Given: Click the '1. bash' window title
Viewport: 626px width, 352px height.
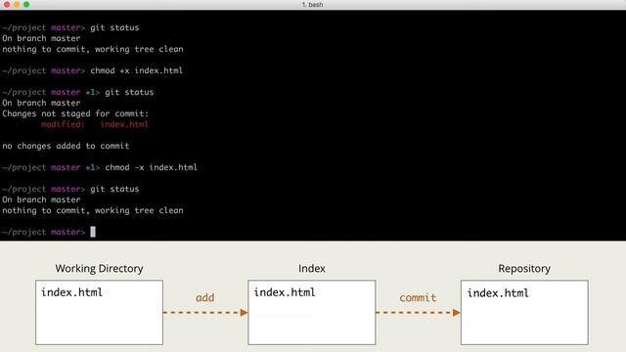Looking at the screenshot, I should click(x=313, y=4).
